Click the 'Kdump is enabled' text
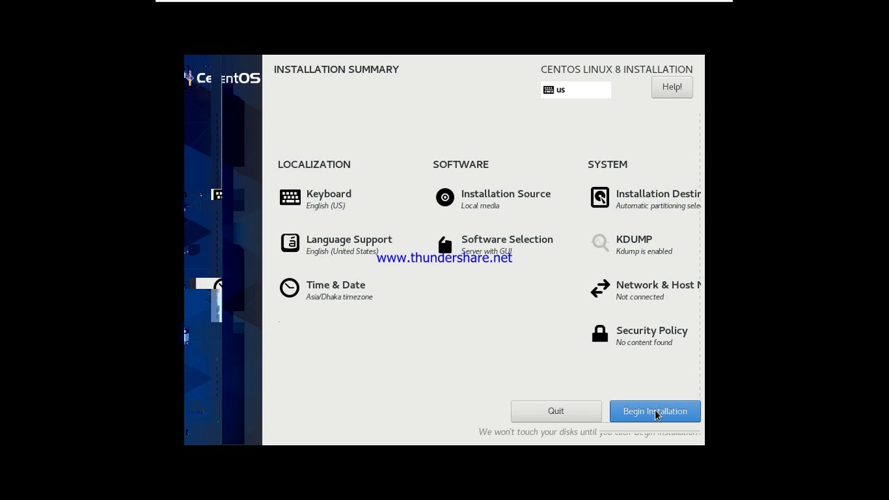 644,251
